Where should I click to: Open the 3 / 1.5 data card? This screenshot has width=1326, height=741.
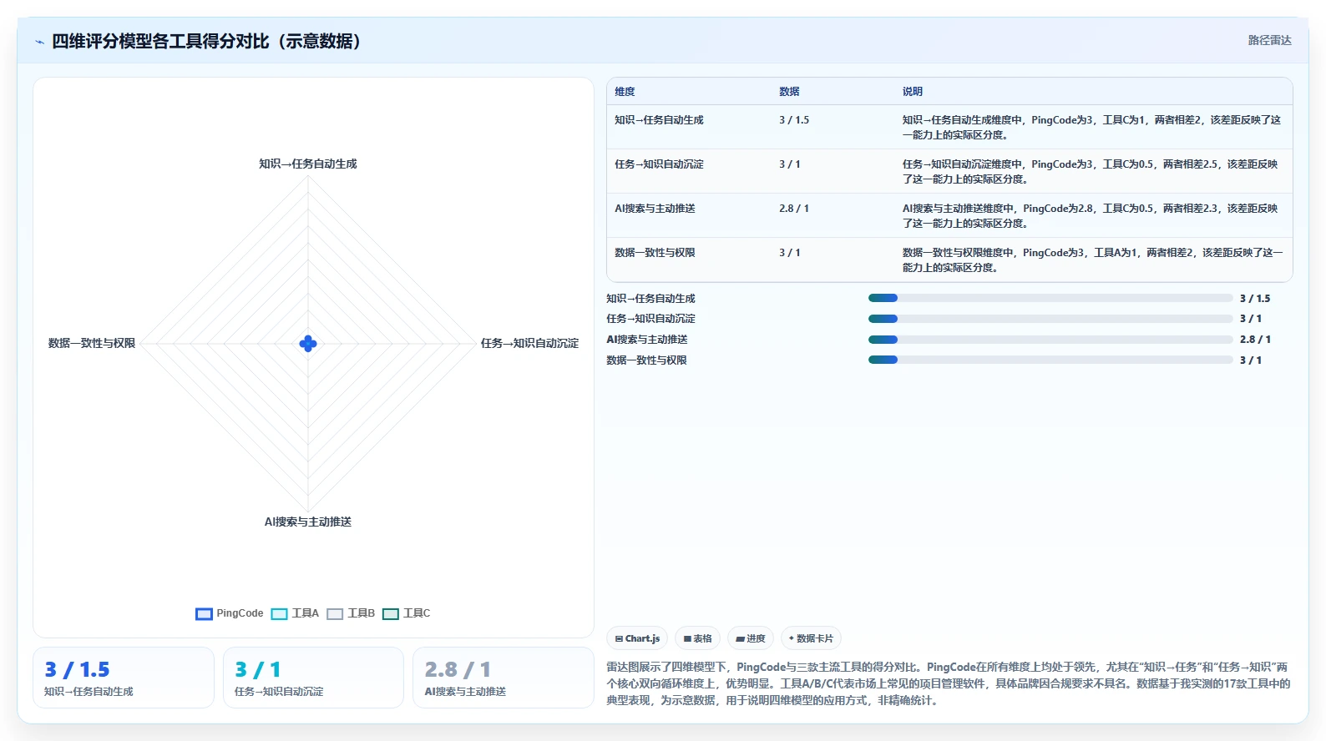coord(124,678)
